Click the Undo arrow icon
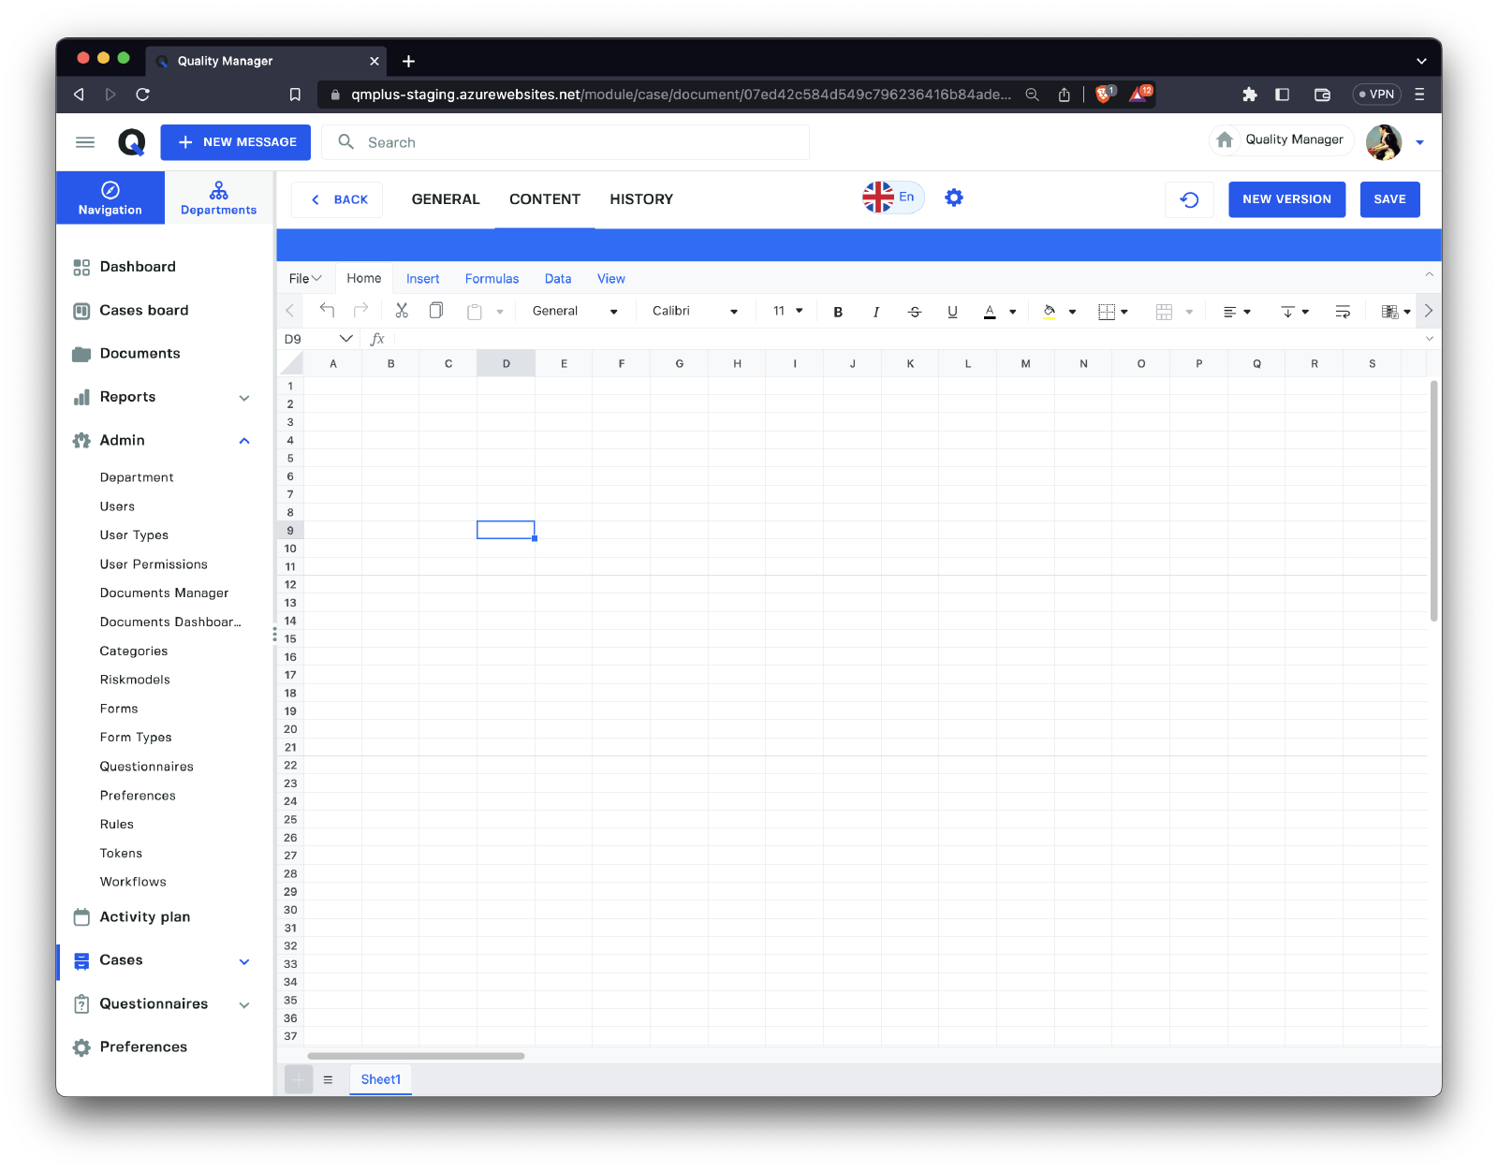The height and width of the screenshot is (1171, 1498). point(327,311)
